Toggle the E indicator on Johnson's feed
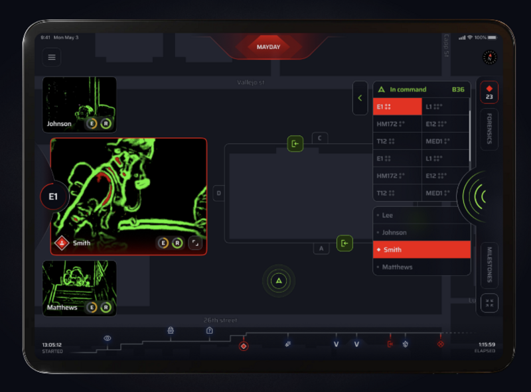The width and height of the screenshot is (531, 392). point(92,124)
